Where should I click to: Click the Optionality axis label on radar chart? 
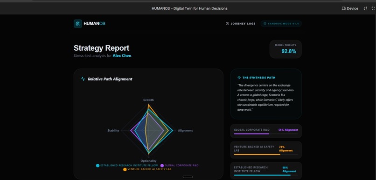[148, 161]
